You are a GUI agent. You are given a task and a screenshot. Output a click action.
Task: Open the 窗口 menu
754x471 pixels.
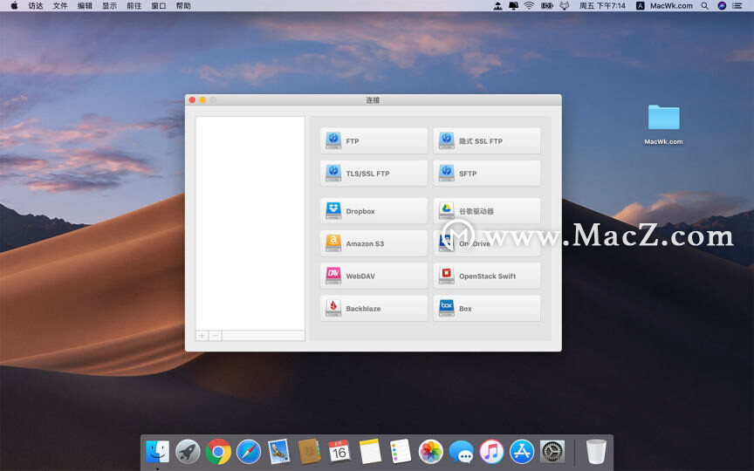pos(158,6)
